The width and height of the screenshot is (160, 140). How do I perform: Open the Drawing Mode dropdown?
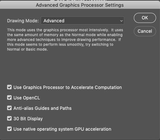point(82,20)
